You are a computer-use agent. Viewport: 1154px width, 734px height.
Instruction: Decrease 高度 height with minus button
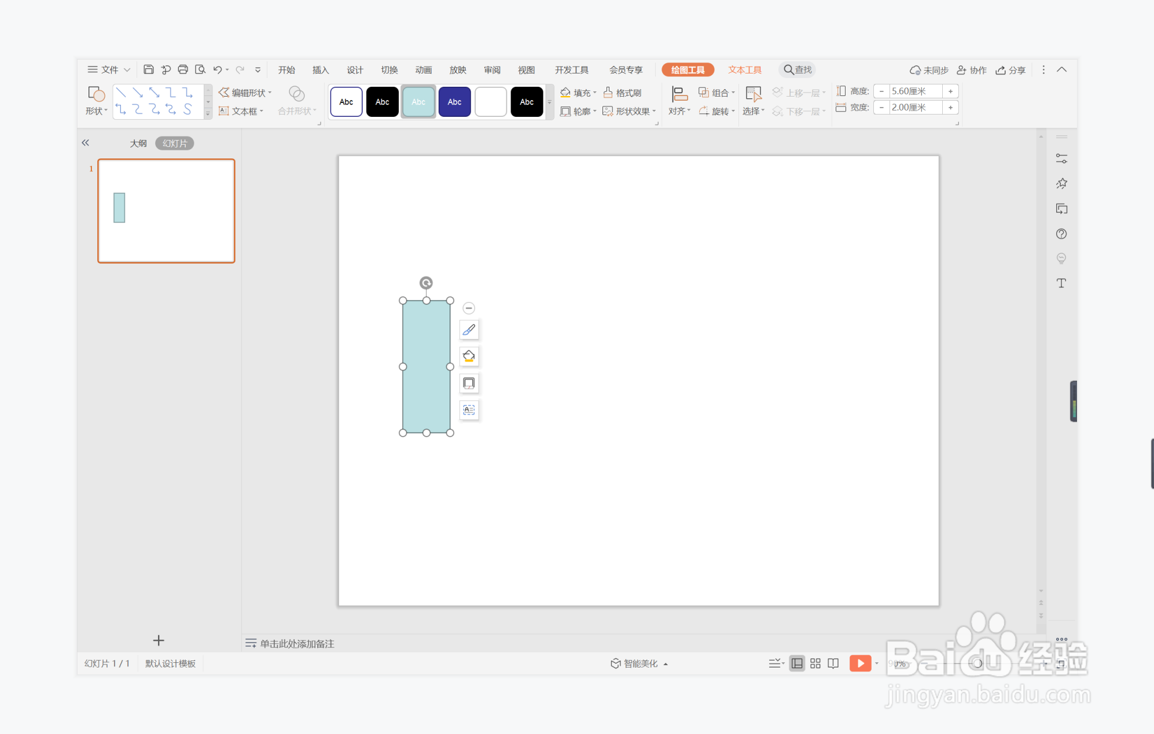(881, 91)
